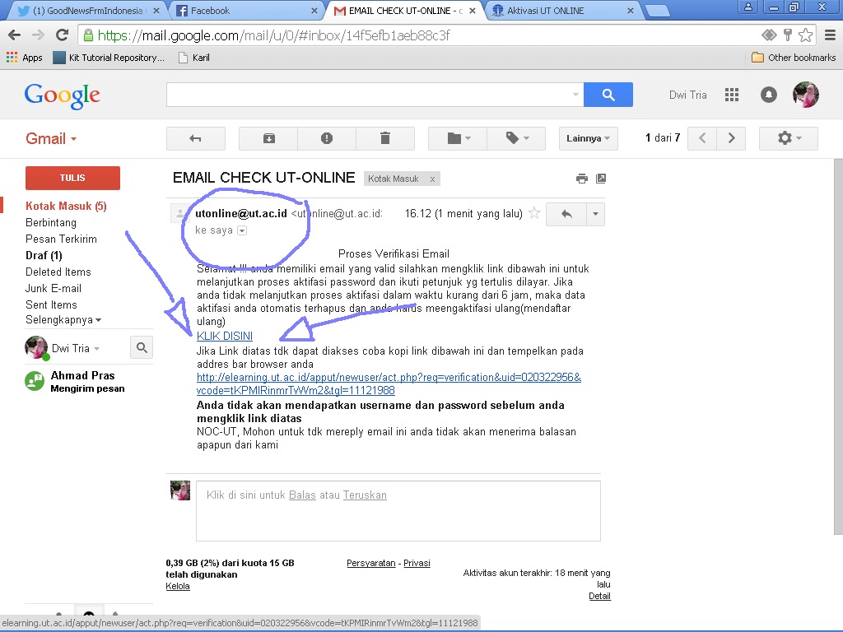Viewport: 843px width, 632px height.
Task: Open the Persyaratan link
Action: [x=371, y=563]
